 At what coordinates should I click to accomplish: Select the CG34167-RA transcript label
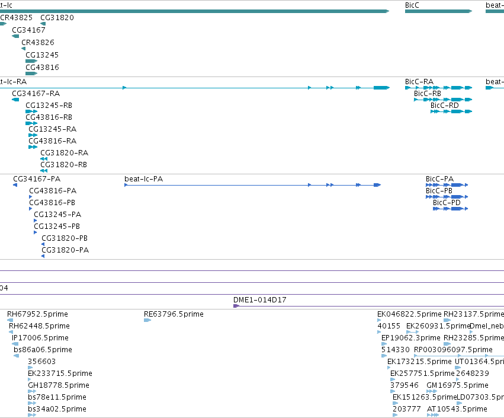click(x=36, y=94)
